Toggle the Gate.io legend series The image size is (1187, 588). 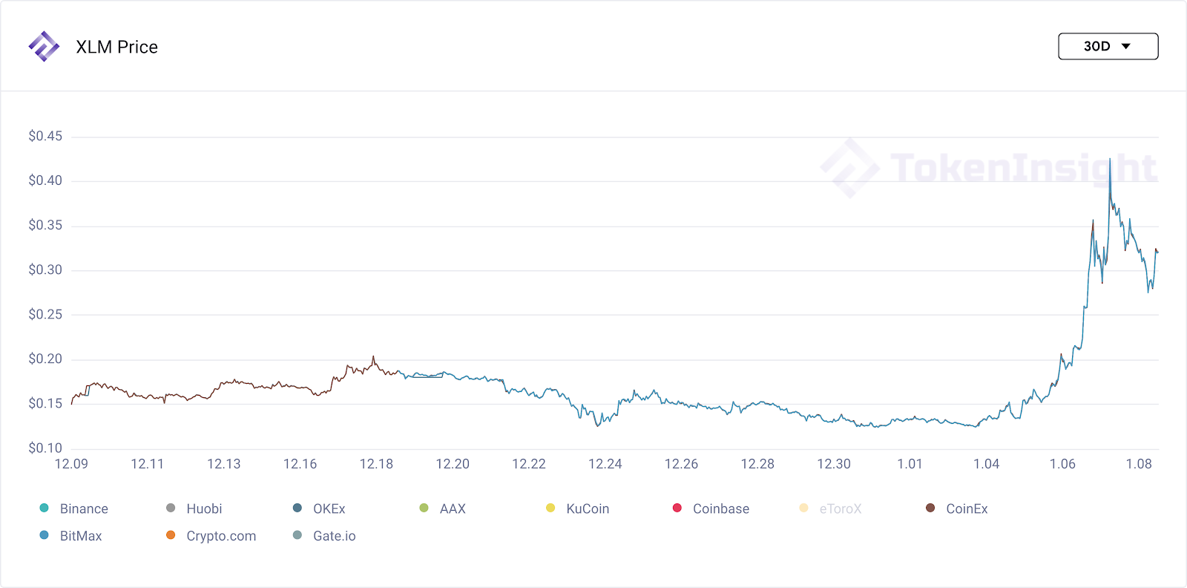(x=324, y=535)
